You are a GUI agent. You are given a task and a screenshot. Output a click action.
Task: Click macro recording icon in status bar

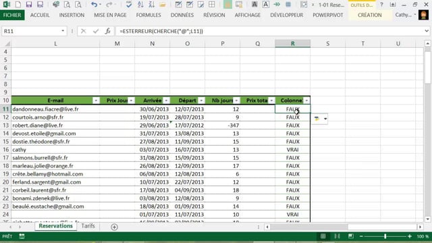22,236
